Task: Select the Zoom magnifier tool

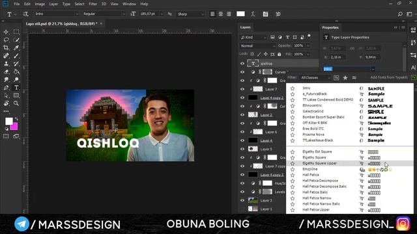Action: click(x=16, y=103)
